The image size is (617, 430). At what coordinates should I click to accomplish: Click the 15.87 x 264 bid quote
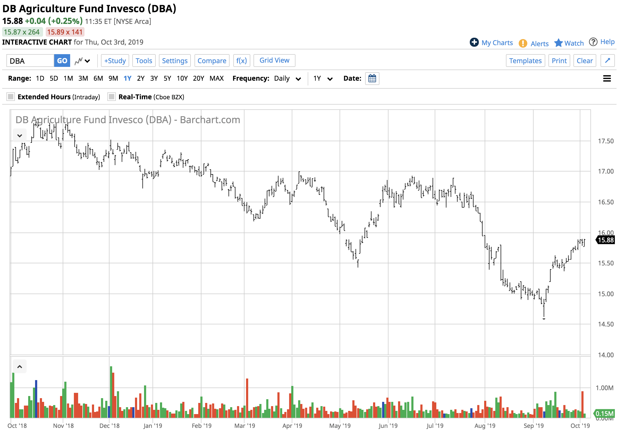click(x=22, y=32)
